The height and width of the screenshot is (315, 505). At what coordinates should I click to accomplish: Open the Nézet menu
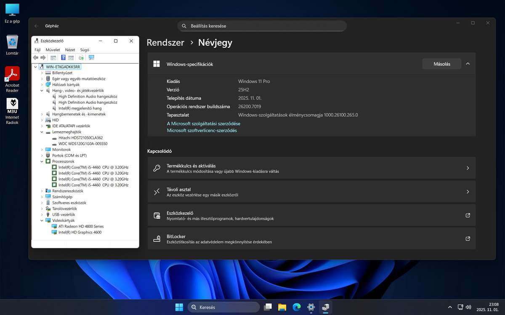70,50
